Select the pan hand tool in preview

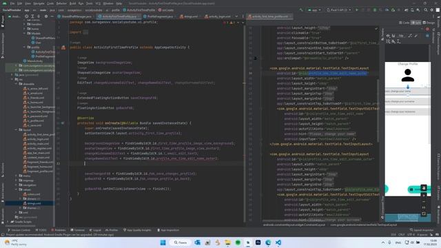pyautogui.click(x=424, y=187)
